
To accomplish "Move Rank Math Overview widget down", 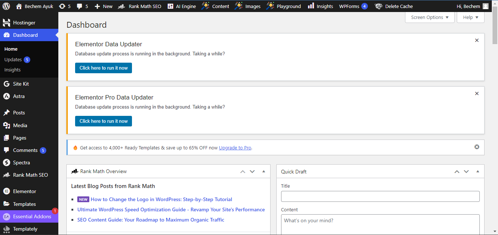I will coord(252,172).
